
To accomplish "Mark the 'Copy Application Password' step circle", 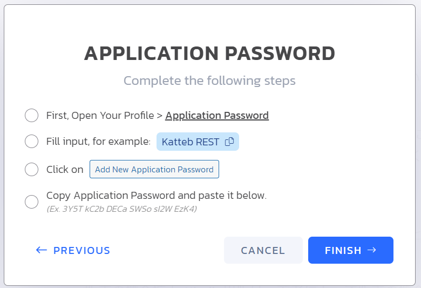I will coord(31,202).
